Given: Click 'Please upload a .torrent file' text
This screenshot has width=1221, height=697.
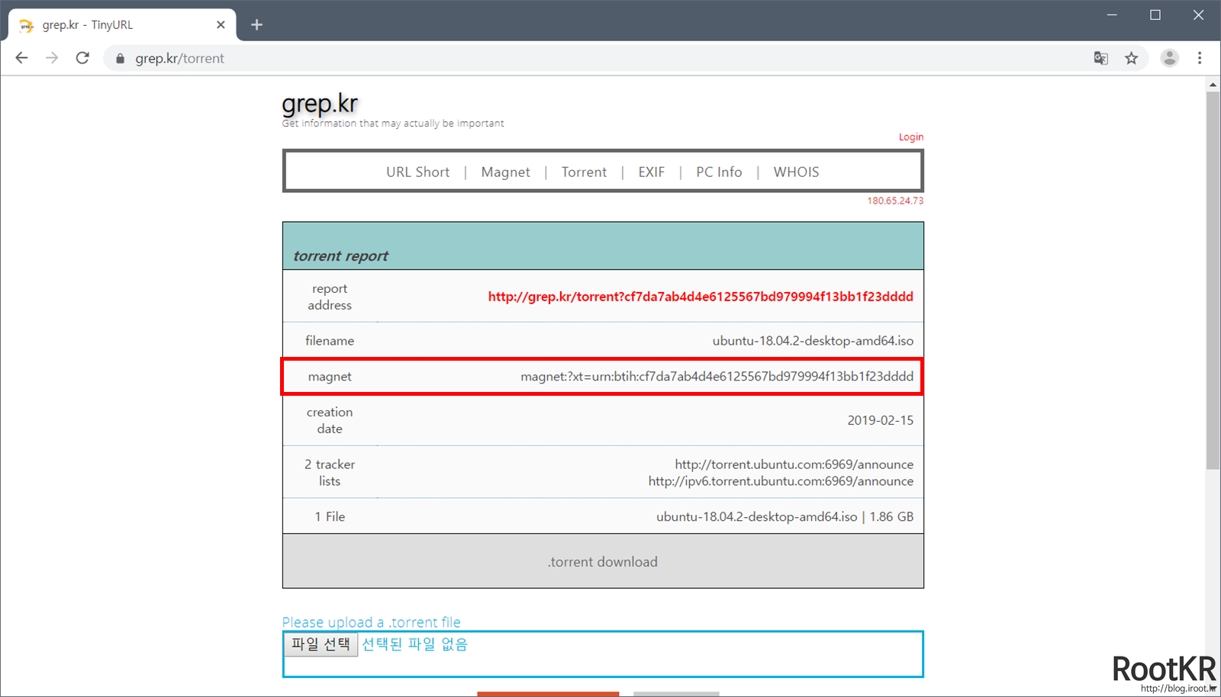Looking at the screenshot, I should 372,622.
